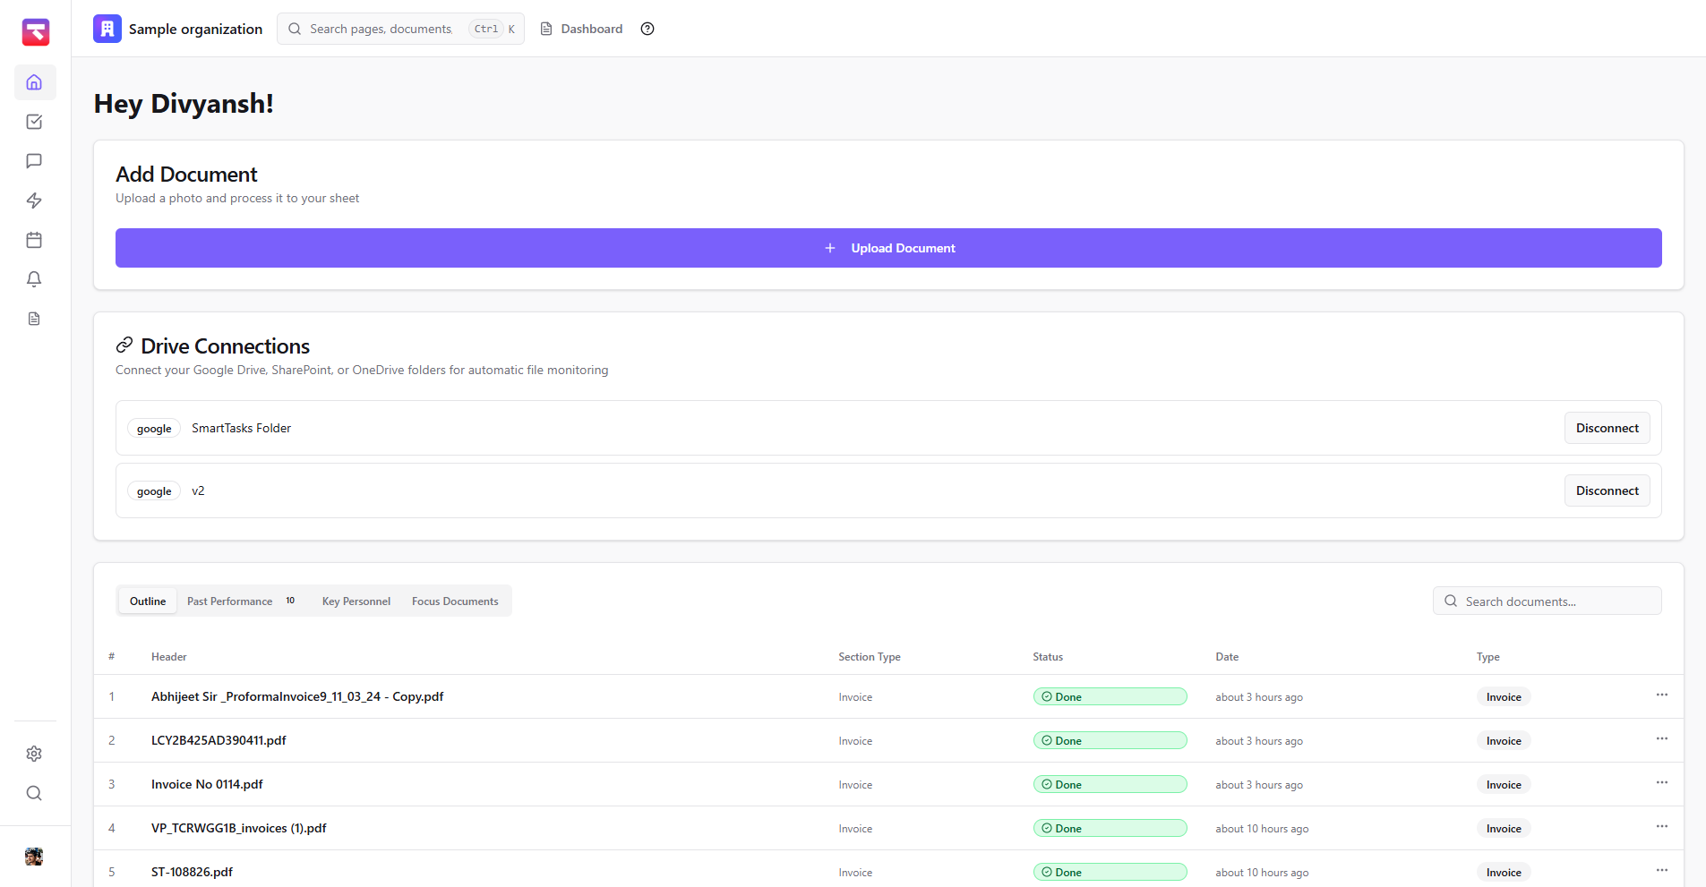Open actions menu for ST-108826.pdf row
The width and height of the screenshot is (1706, 887).
(1662, 870)
